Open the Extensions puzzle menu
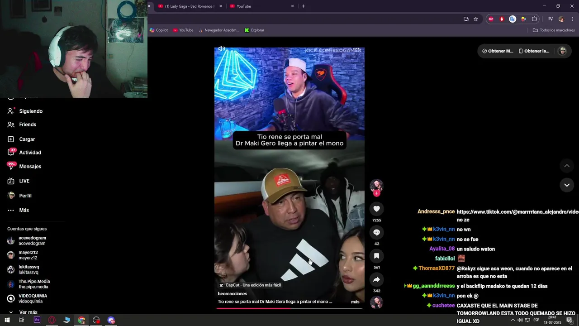The width and height of the screenshot is (579, 326). click(534, 19)
